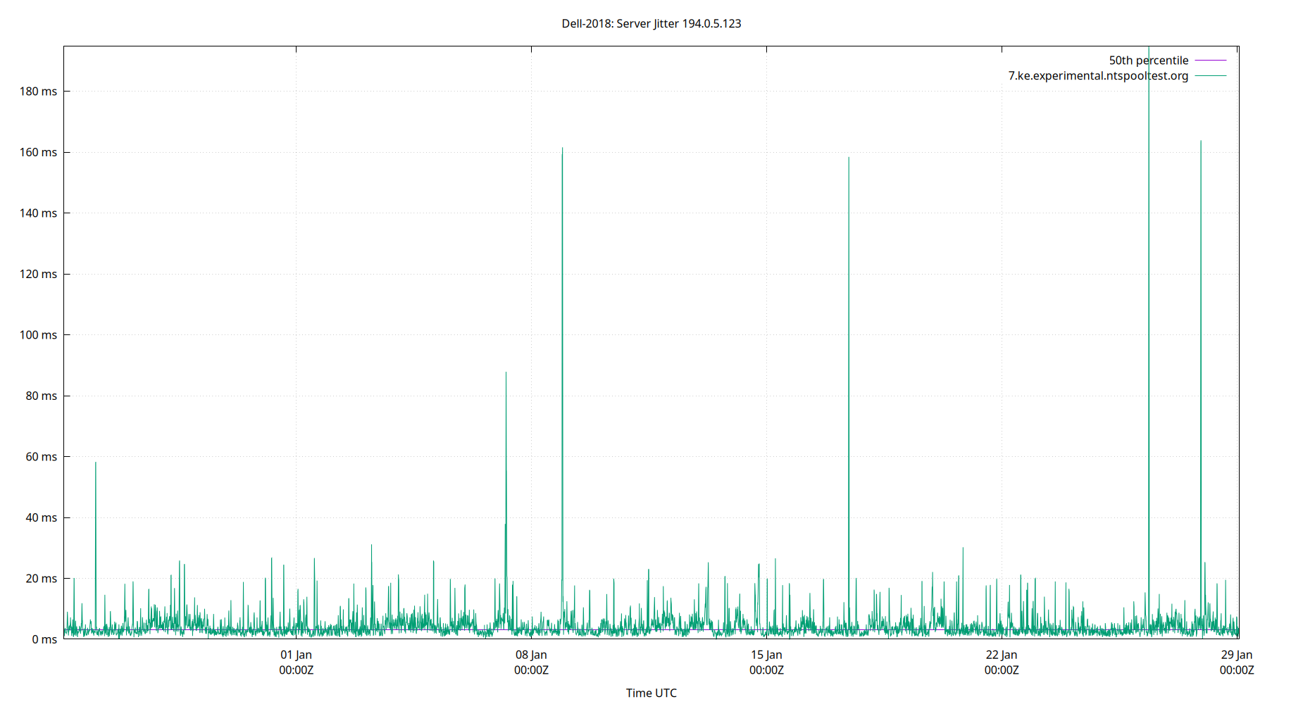This screenshot has height=704, width=1303.
Task: Click the 15 Jan tick label
Action: [x=766, y=654]
